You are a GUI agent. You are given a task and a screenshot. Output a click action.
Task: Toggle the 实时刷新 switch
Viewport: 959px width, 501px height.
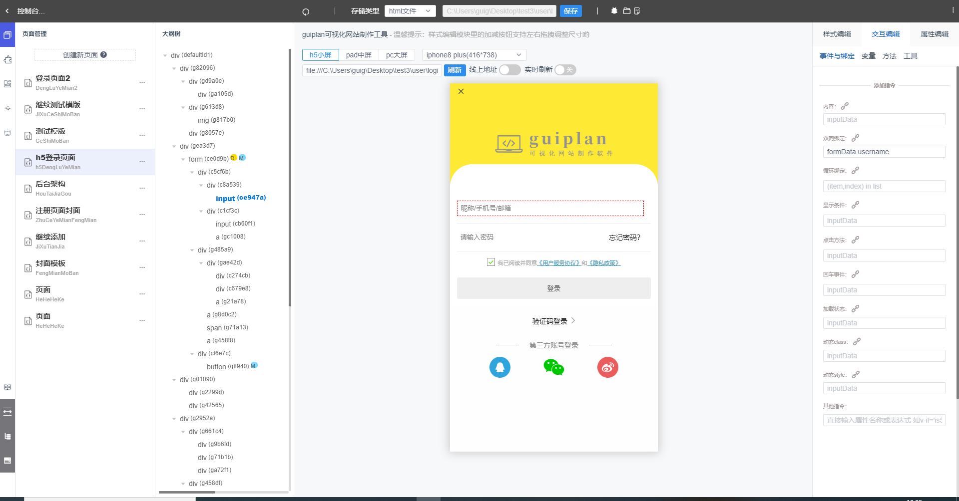click(x=565, y=70)
